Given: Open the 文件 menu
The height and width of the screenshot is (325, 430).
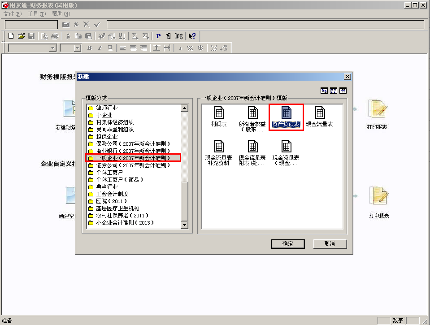Looking at the screenshot, I should pyautogui.click(x=13, y=14).
